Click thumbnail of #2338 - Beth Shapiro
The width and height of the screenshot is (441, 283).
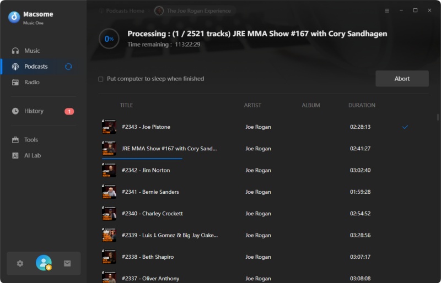tap(109, 257)
